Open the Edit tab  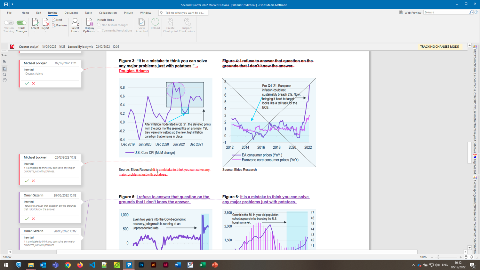click(x=39, y=13)
